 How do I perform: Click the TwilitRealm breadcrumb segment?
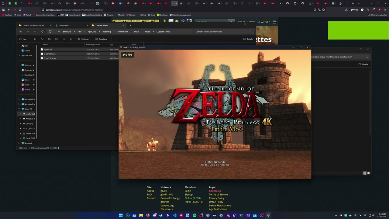(x=122, y=32)
